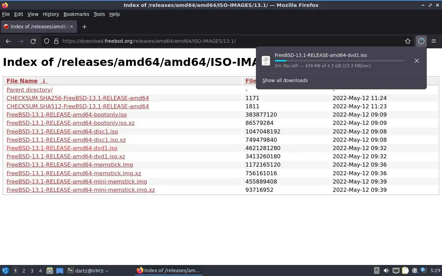Bookmark this page with the star
This screenshot has width=442, height=276.
click(408, 41)
